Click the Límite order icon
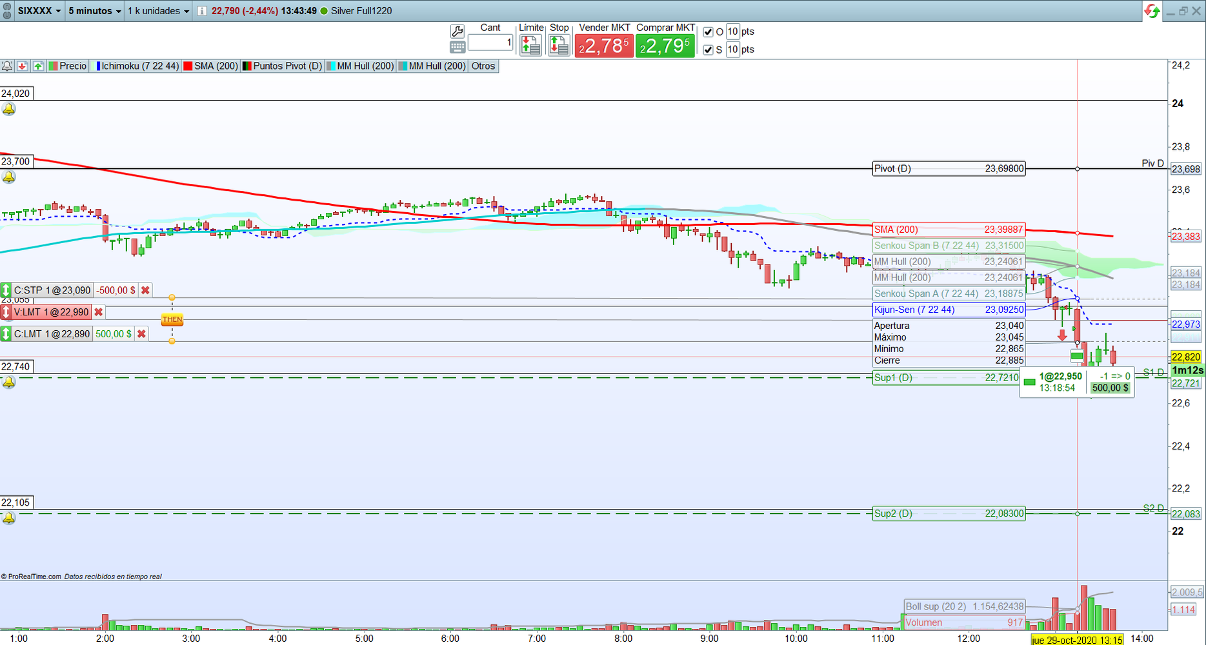This screenshot has width=1206, height=645. point(531,45)
